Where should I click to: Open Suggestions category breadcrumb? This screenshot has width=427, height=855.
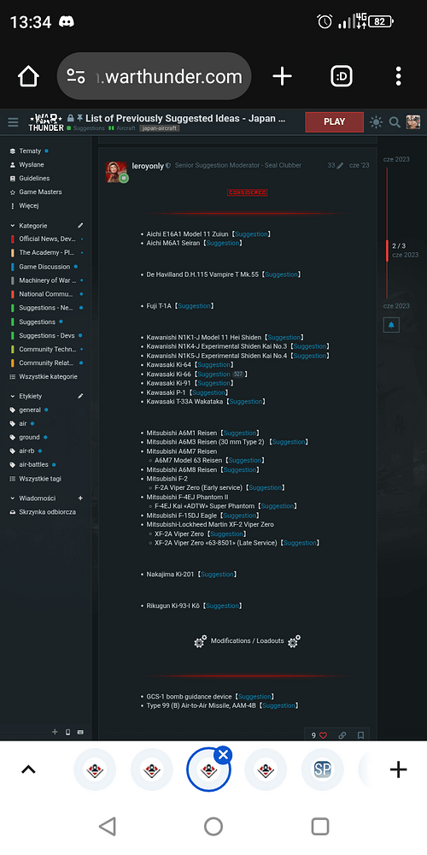[x=88, y=128]
